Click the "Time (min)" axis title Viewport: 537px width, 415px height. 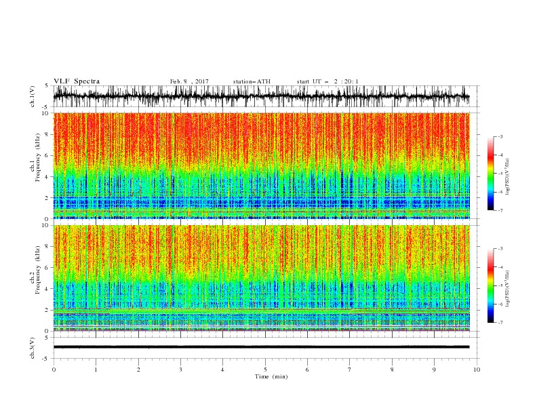pos(271,376)
